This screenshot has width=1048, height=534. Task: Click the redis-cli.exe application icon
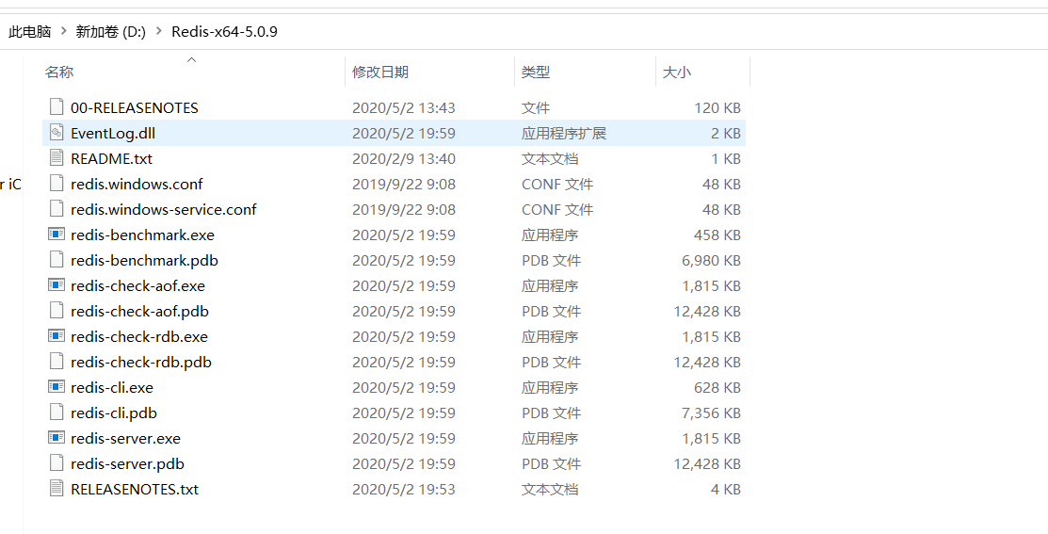[x=56, y=386]
